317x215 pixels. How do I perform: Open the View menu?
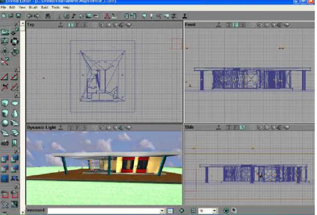[22, 7]
